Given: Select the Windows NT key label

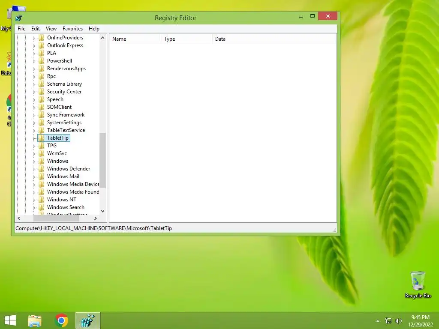Looking at the screenshot, I should [x=62, y=200].
